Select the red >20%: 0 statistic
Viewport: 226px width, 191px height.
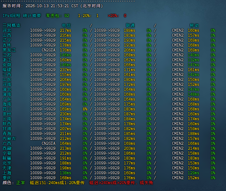coord(117,16)
